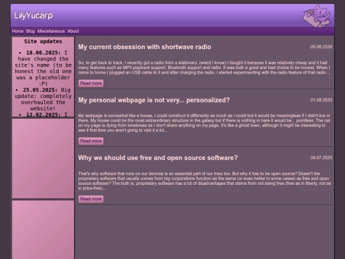Screen dimensions: 345x259
Task: Open the Miscellaneous menu item
Action: (51, 31)
